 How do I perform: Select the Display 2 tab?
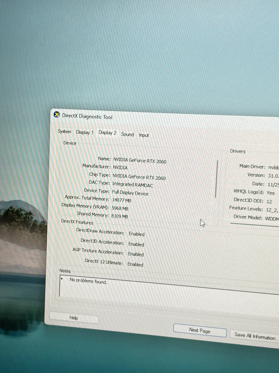click(107, 133)
